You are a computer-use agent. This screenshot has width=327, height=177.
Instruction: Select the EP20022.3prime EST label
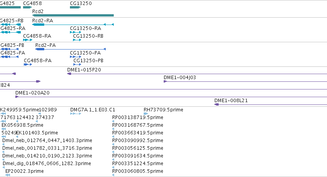click(x=25, y=171)
